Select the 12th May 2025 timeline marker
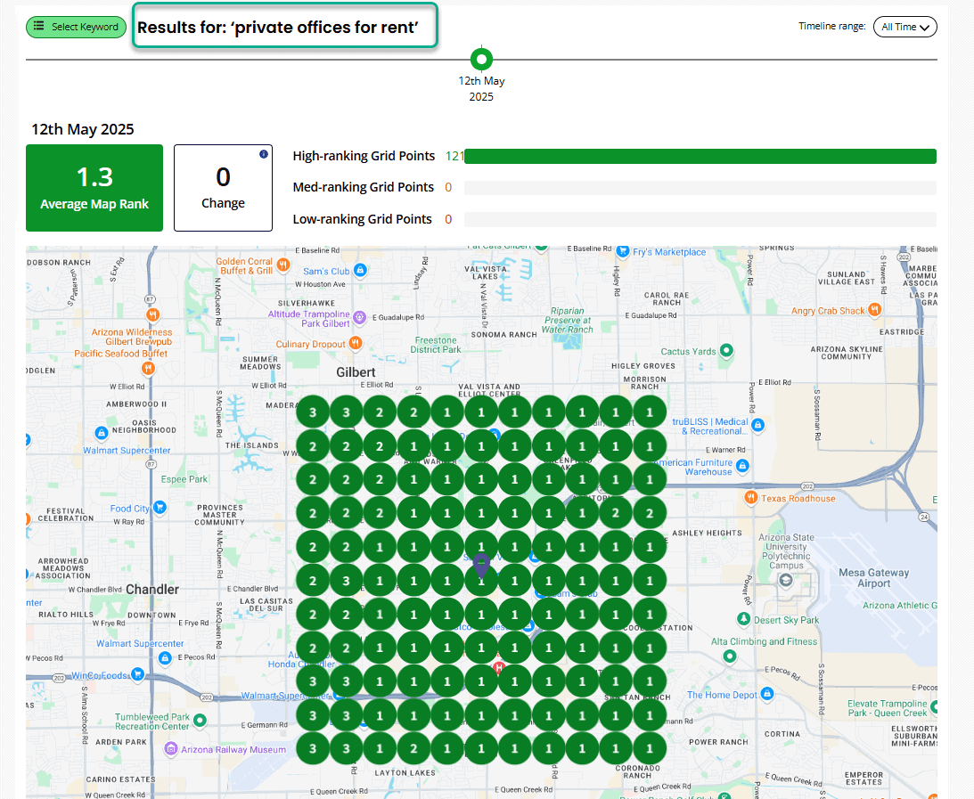The width and height of the screenshot is (974, 799). point(481,60)
